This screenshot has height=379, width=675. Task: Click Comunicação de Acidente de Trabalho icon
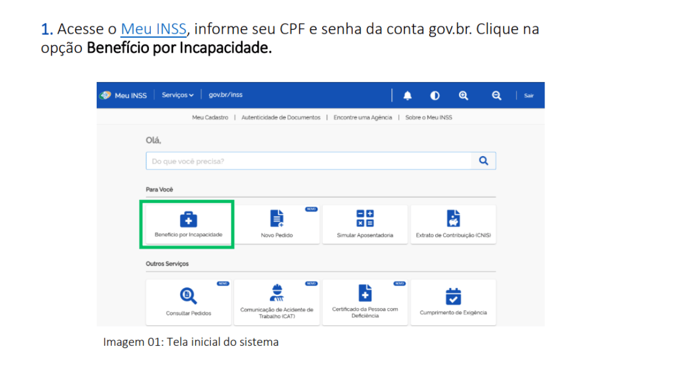click(277, 293)
